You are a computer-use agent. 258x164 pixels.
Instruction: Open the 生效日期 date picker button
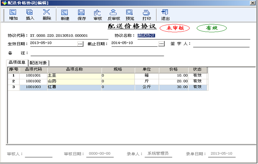click(x=80, y=44)
